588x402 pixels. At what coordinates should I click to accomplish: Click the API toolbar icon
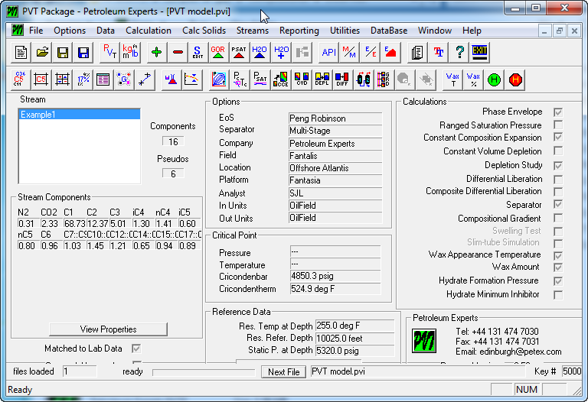tap(328, 53)
